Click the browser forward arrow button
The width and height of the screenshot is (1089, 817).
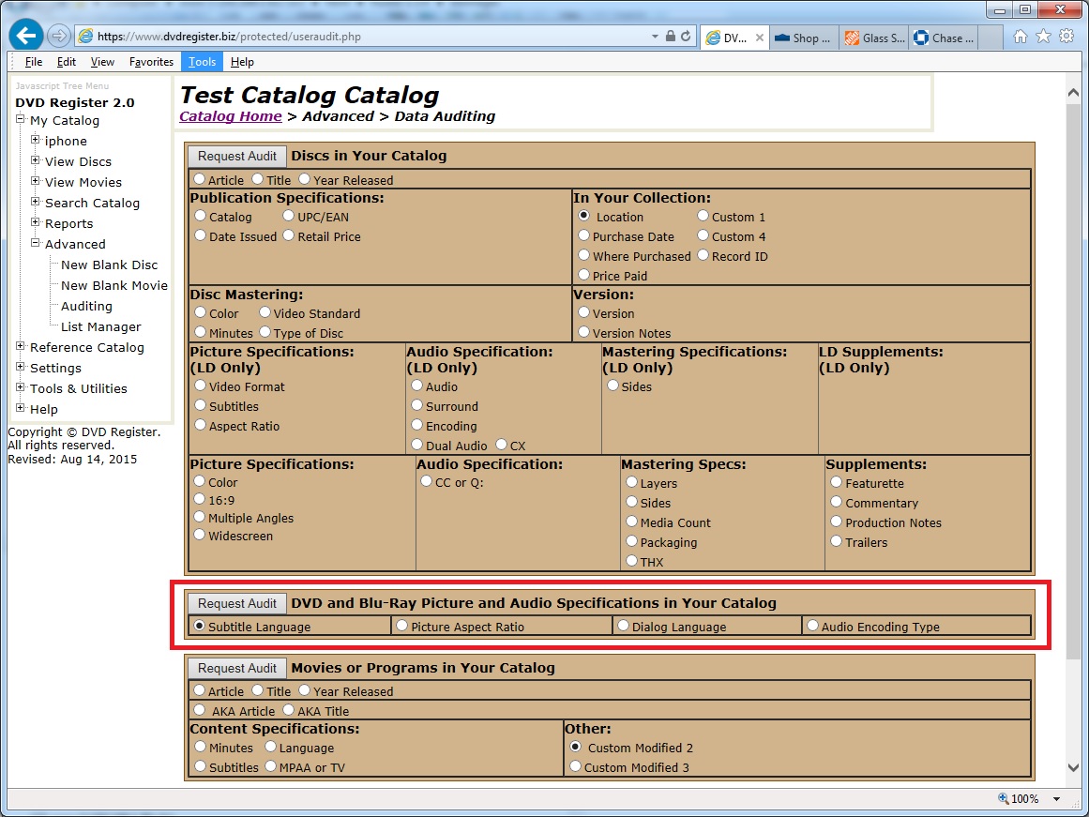coord(59,37)
